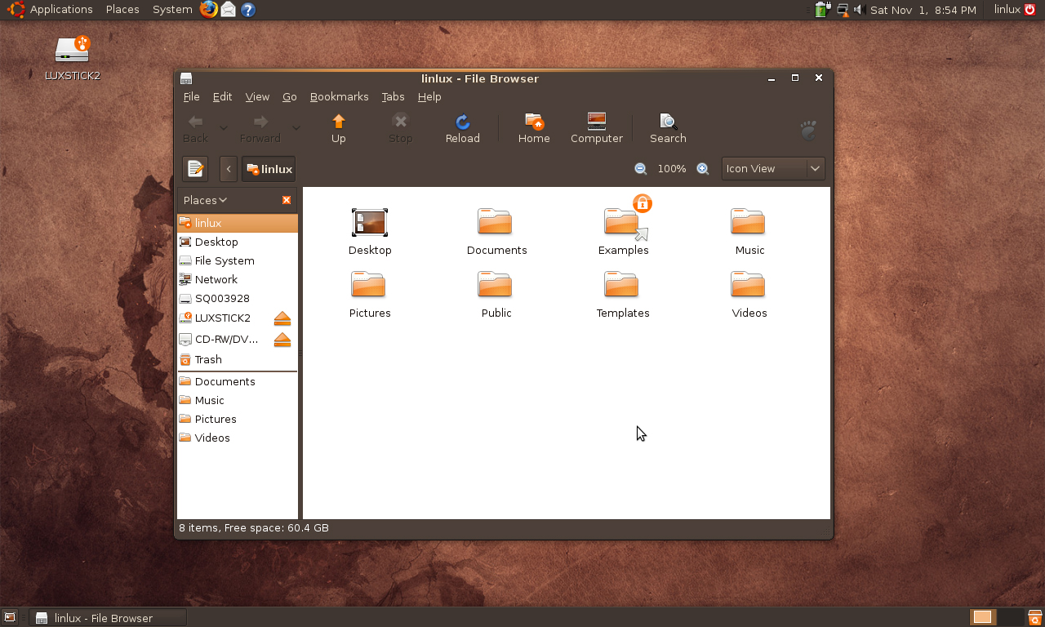Open the File menu
The image size is (1045, 627).
[191, 96]
